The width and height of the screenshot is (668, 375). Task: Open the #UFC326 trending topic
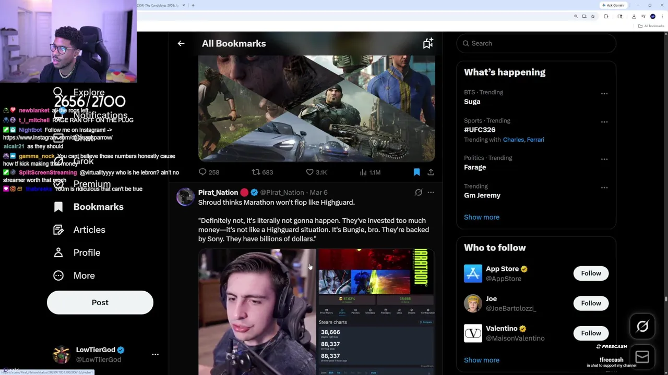(480, 130)
